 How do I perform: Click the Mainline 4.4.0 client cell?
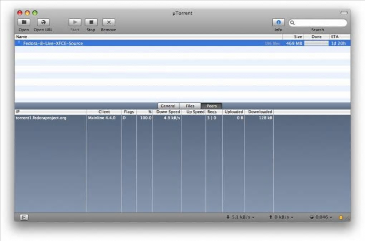tap(102, 118)
